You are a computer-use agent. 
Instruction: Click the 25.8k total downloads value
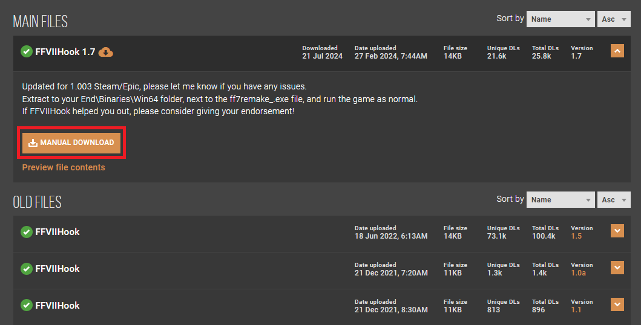click(x=541, y=56)
